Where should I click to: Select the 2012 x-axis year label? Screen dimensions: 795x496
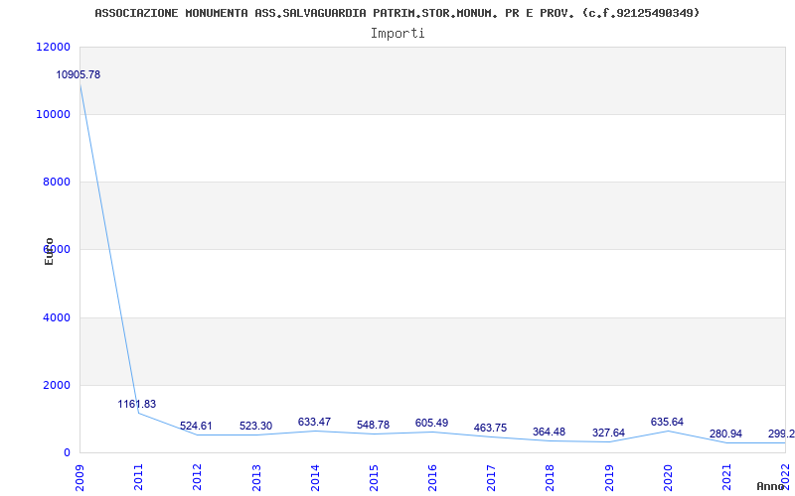click(197, 477)
